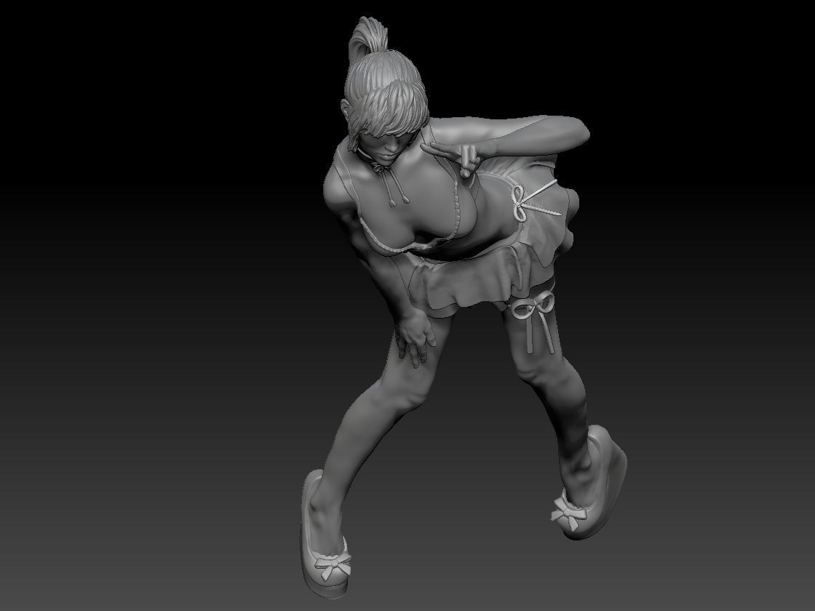The width and height of the screenshot is (815, 611).
Task: Click the ponytail on the sculpted figure
Action: pyautogui.click(x=367, y=39)
